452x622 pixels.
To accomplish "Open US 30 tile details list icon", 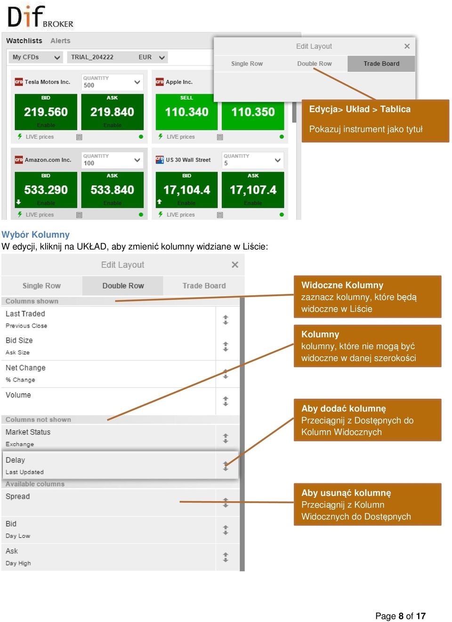I will (220, 215).
